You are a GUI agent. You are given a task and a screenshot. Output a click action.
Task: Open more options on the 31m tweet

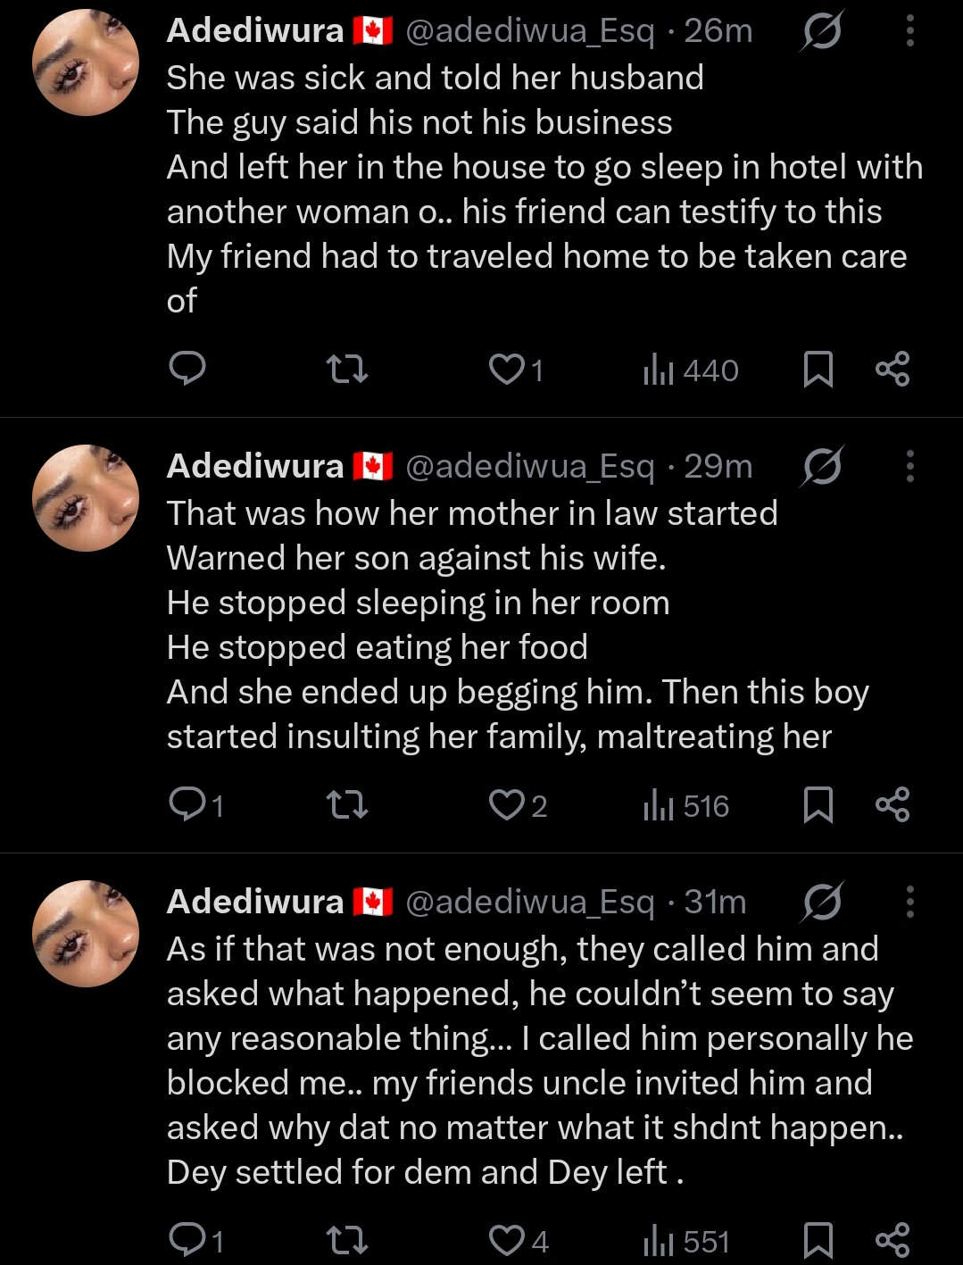coord(909,902)
